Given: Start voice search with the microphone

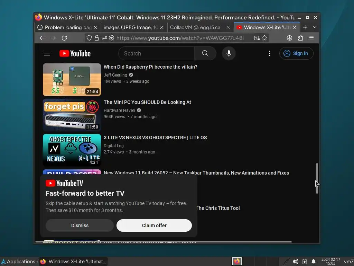Looking at the screenshot, I should (x=229, y=53).
